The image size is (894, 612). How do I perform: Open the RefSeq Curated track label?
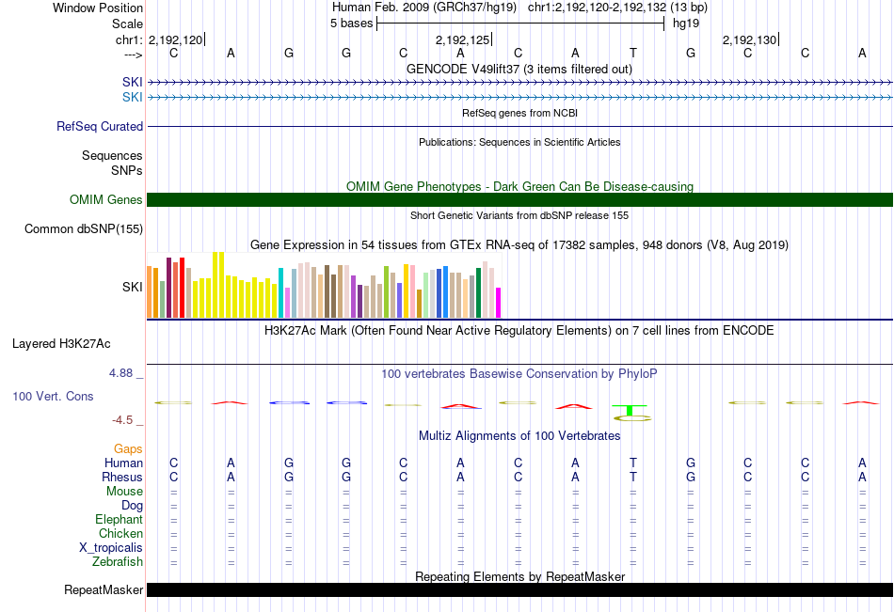click(x=100, y=126)
